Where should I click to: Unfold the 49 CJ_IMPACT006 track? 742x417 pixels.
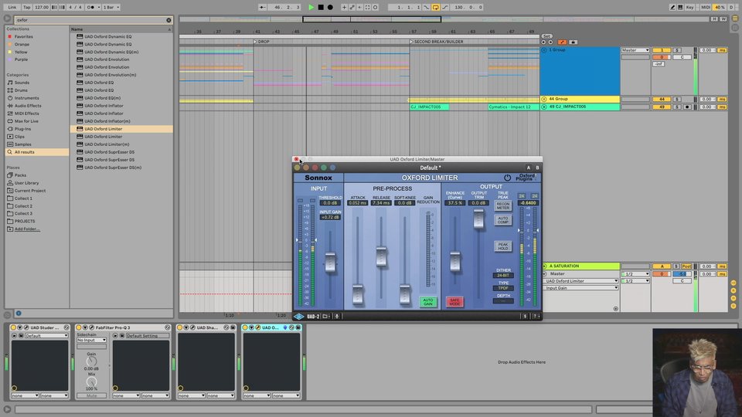point(544,107)
